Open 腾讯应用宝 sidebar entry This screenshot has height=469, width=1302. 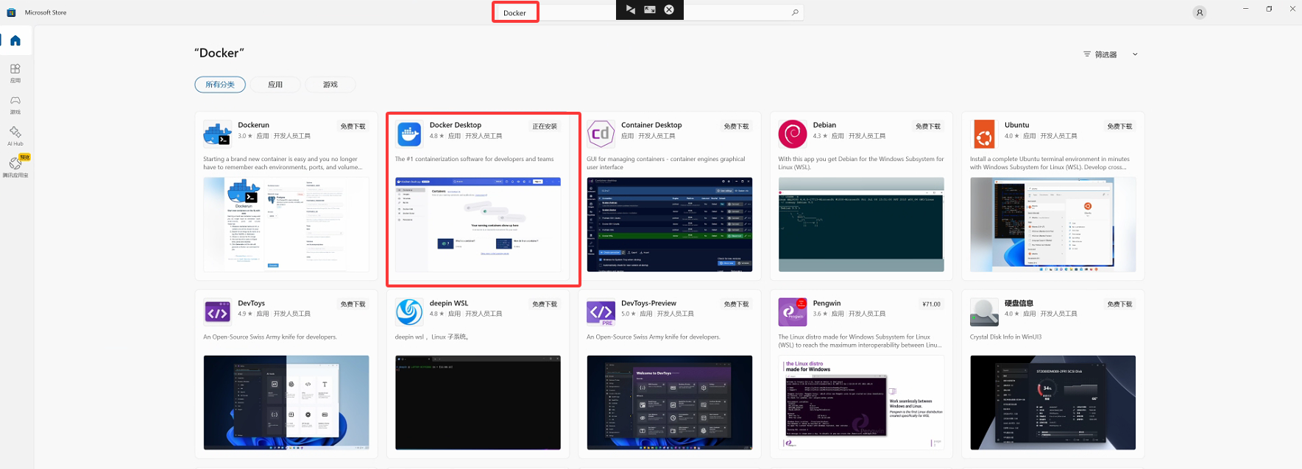pyautogui.click(x=15, y=167)
